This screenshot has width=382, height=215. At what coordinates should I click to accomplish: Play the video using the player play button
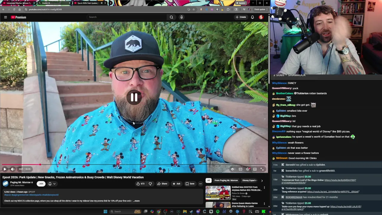click(5, 169)
